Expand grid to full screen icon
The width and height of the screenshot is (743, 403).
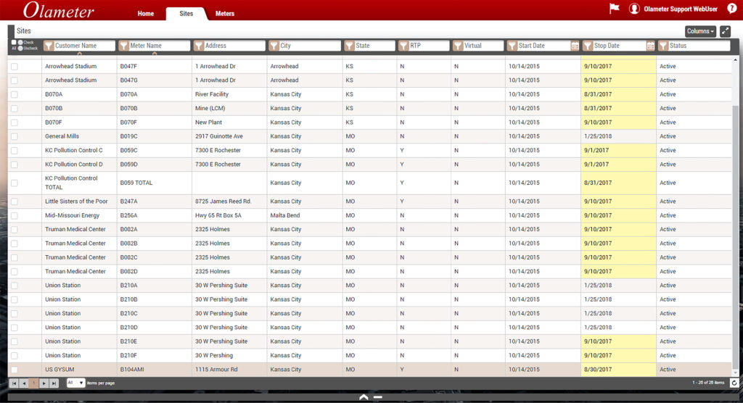click(x=725, y=31)
